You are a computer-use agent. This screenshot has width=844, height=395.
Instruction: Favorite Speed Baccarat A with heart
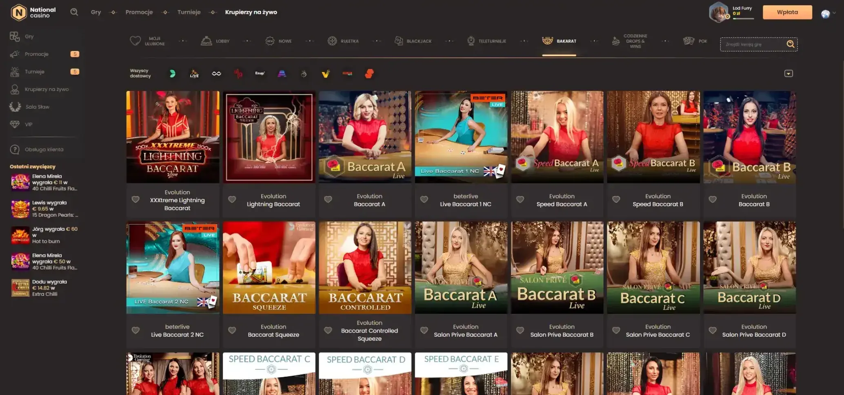(520, 200)
